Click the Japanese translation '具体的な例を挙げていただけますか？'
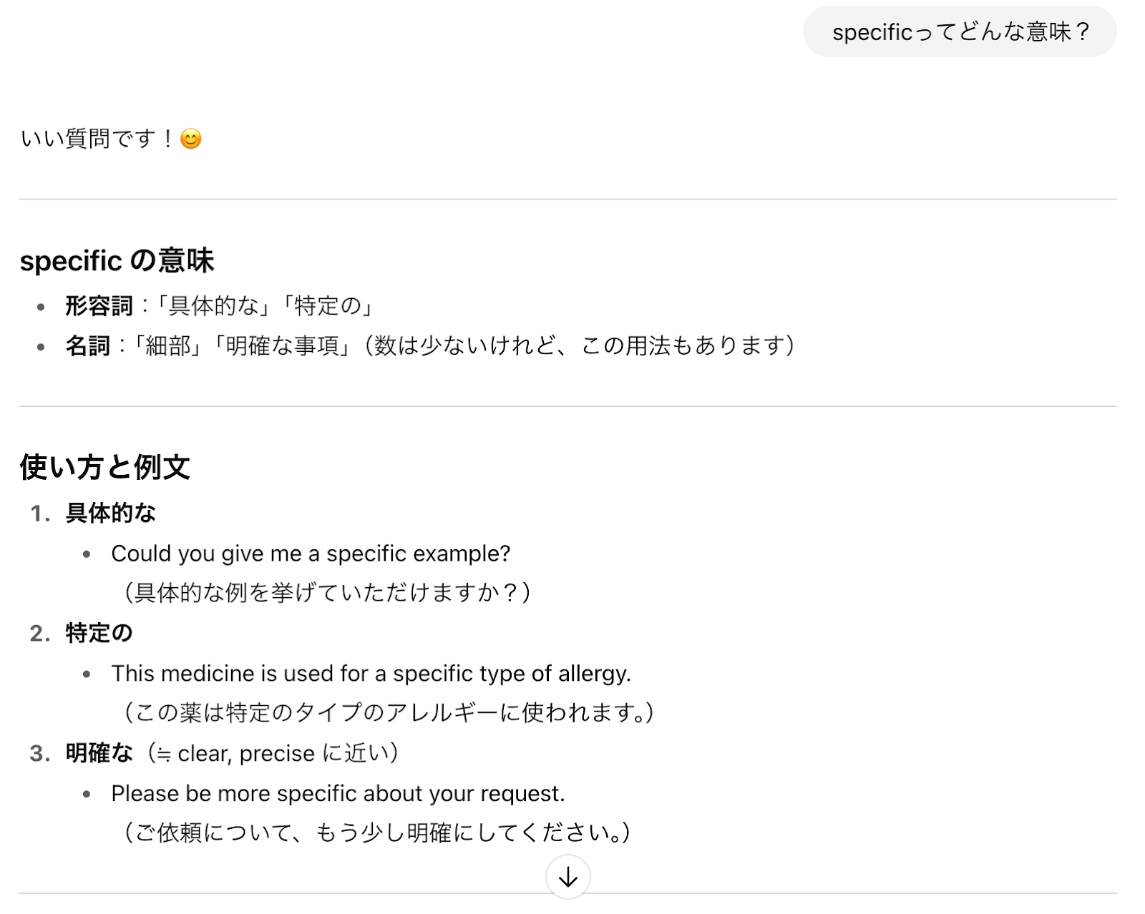Screen dimensions: 1145x914 click(326, 592)
